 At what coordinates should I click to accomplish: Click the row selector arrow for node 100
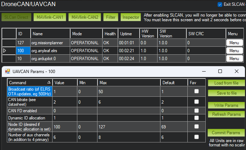5,51
